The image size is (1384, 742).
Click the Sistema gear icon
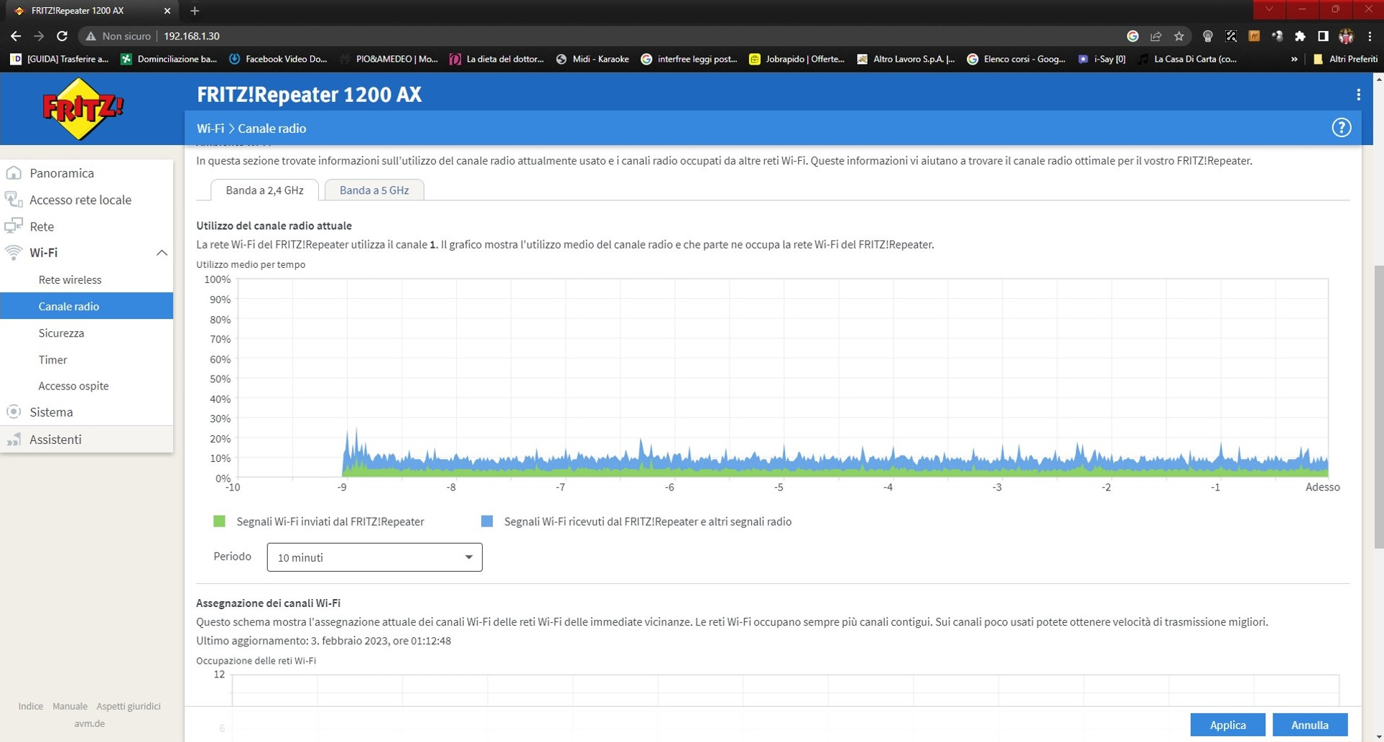(14, 412)
